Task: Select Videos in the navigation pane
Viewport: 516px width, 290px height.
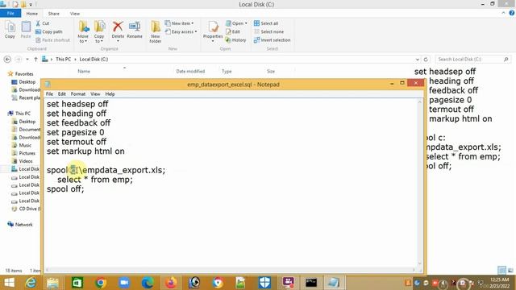Action: [26, 161]
